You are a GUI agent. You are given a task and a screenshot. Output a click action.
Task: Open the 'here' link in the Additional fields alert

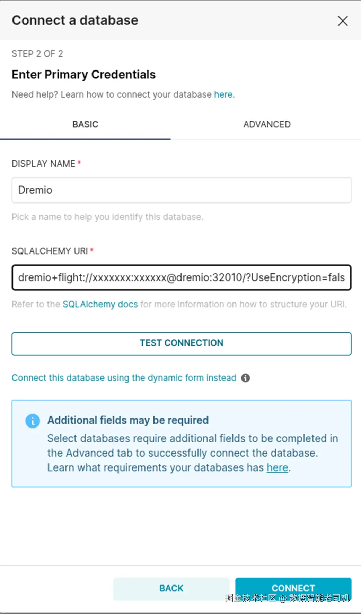[277, 468]
